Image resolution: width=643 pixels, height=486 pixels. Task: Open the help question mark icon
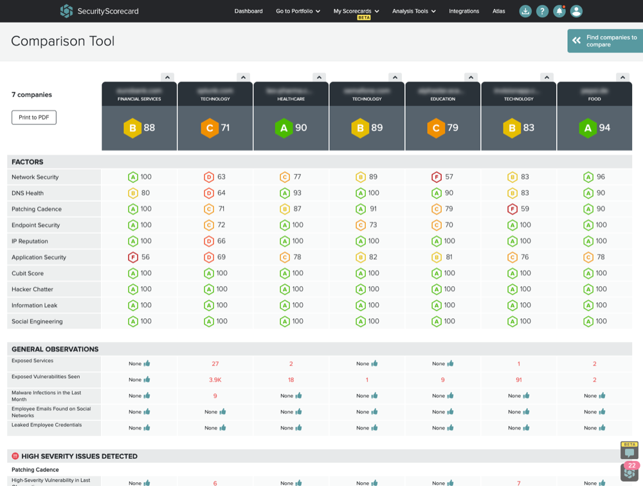(542, 11)
